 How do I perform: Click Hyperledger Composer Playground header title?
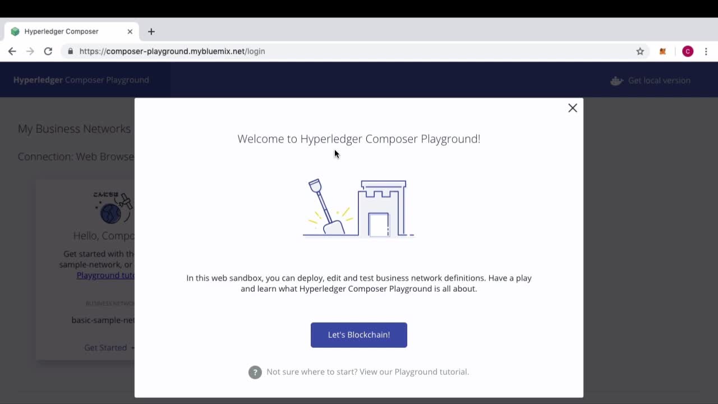(x=81, y=80)
